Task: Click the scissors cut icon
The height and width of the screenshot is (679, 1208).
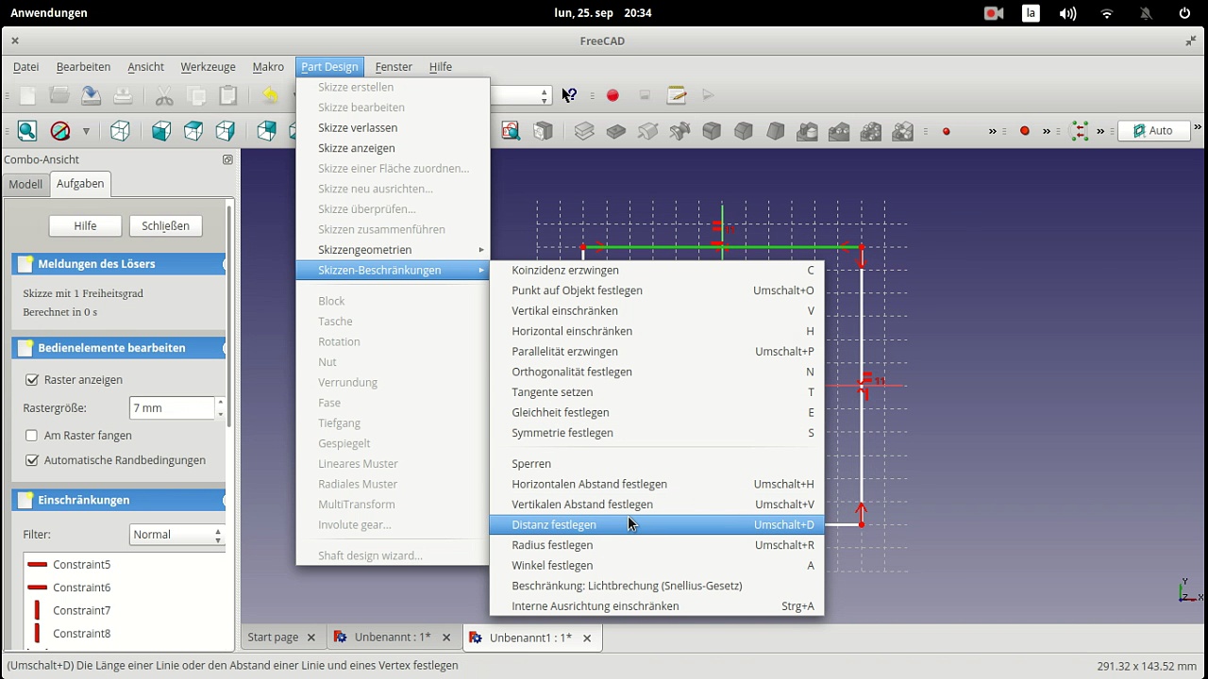Action: point(164,95)
